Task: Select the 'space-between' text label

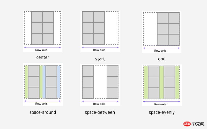Action: [x=100, y=112]
